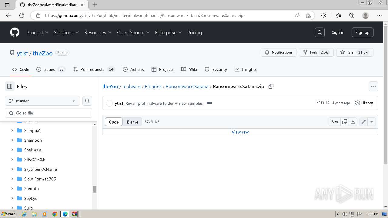The height and width of the screenshot is (218, 388).
Task: Open the Projects tab
Action: click(162, 69)
